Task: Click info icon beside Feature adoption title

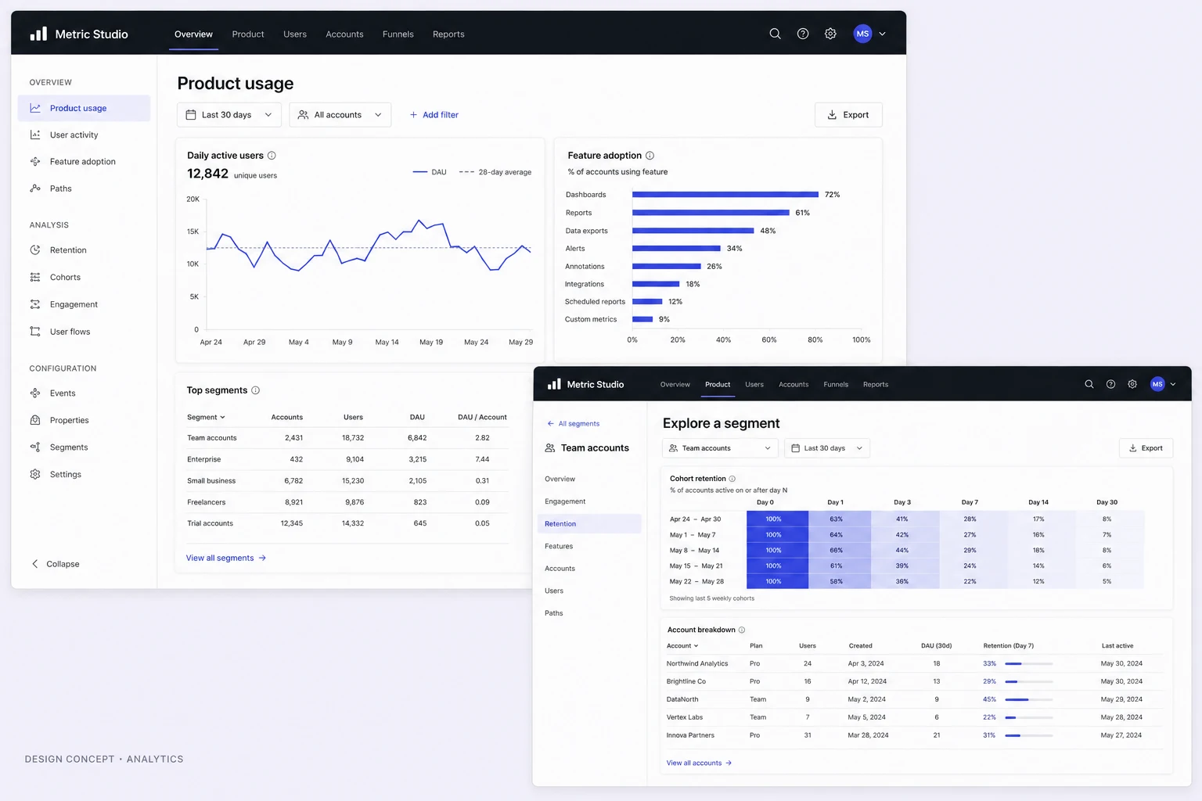Action: pos(650,156)
